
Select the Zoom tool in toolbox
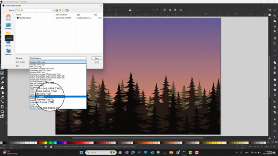(x=2, y=112)
